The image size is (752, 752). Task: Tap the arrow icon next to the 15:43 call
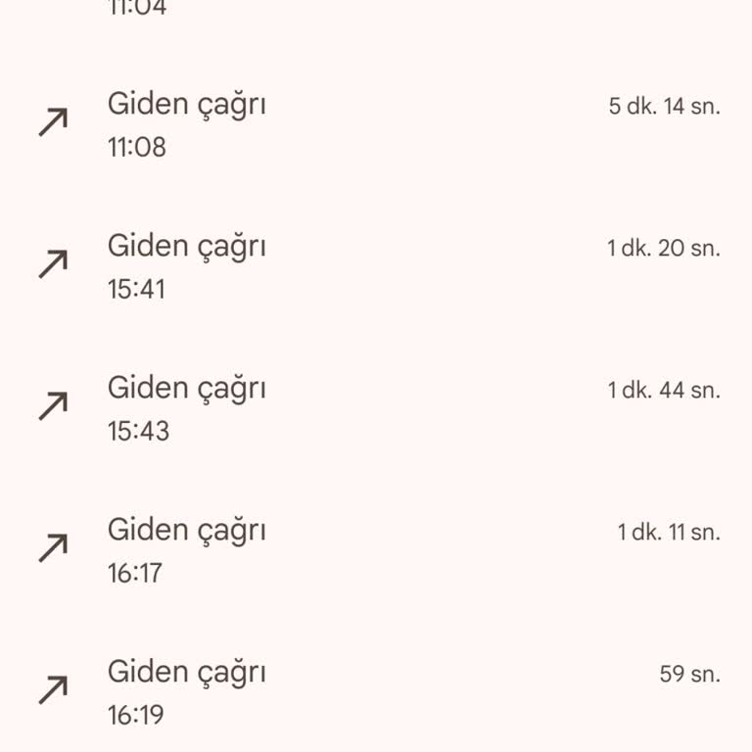53,406
